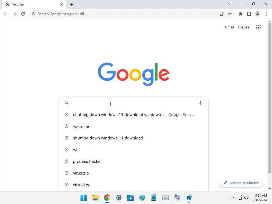The width and height of the screenshot is (272, 204).
Task: Open a new tab with plus button
Action: [x=72, y=5]
